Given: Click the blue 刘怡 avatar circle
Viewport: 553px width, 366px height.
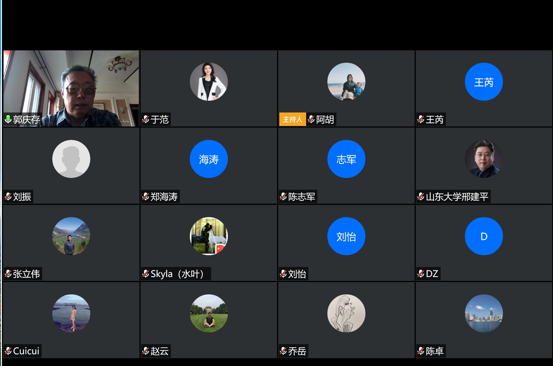Looking at the screenshot, I should coord(346,236).
